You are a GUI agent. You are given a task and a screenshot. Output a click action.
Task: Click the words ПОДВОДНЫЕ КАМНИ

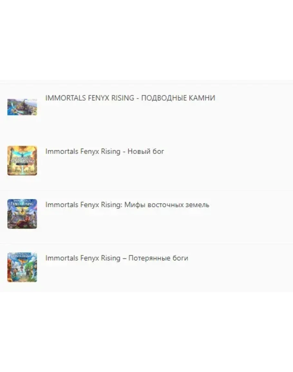point(178,98)
